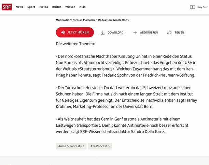Go to the Sport section

(31, 7)
